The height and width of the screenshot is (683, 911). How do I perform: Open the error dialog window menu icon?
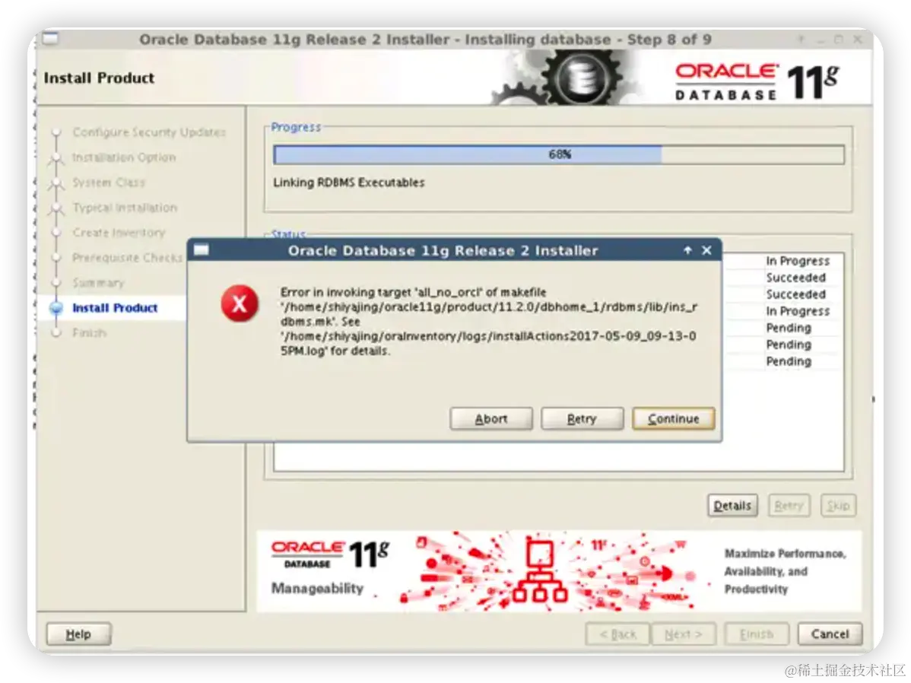[x=202, y=250]
